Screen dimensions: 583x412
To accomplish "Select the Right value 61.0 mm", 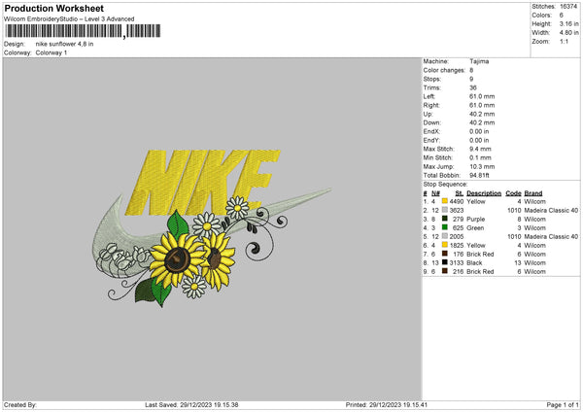I will click(x=482, y=105).
